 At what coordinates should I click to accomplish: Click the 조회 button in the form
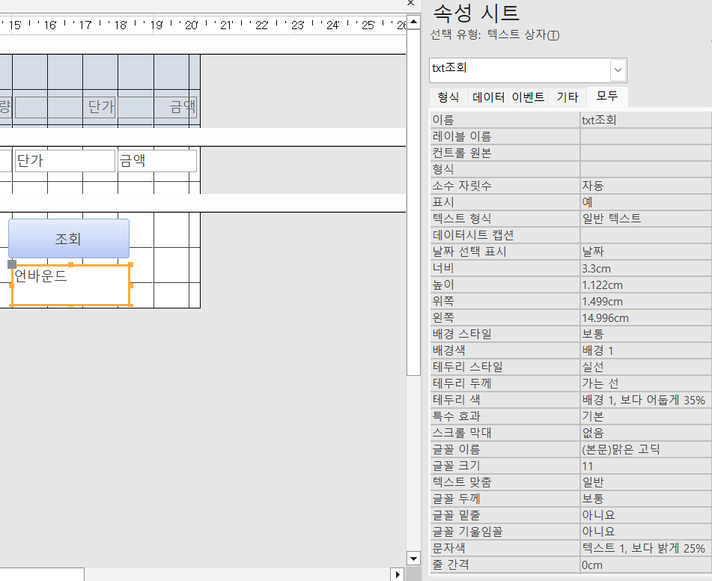pyautogui.click(x=69, y=239)
